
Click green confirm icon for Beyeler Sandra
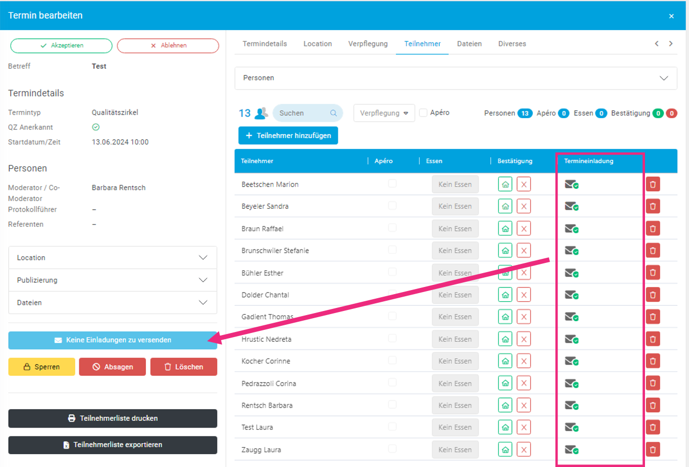click(x=505, y=207)
